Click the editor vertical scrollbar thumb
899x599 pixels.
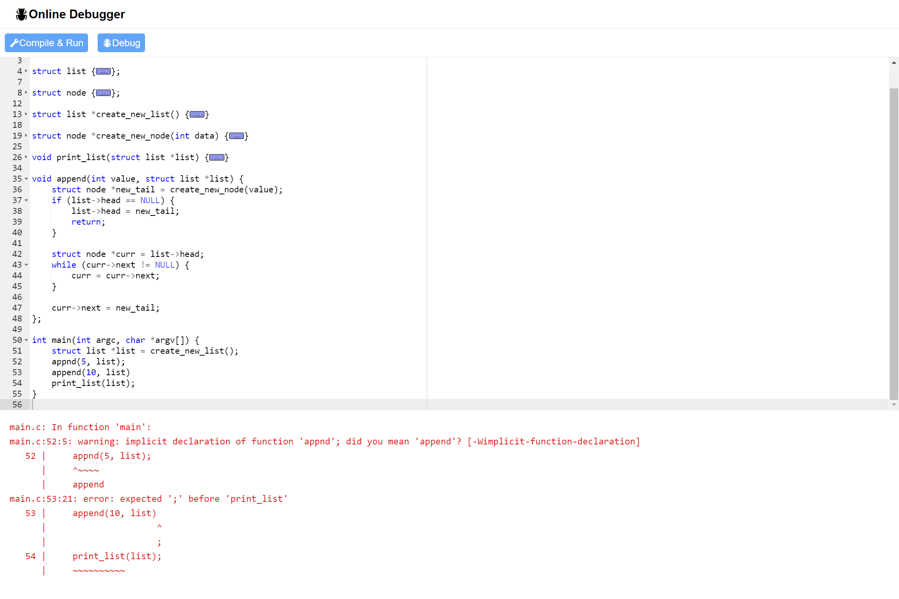(894, 244)
